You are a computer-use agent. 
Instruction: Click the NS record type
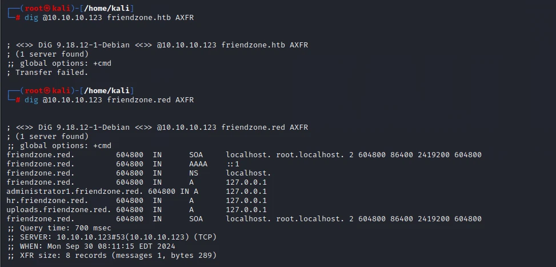coord(194,173)
